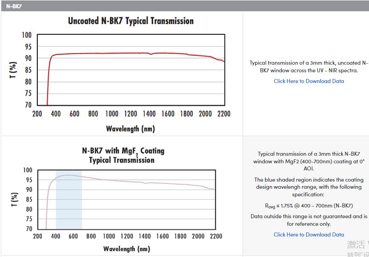369x257 pixels.
Task: Click Wavelength (nm) axis label on uncoated chart
Action: click(x=130, y=129)
